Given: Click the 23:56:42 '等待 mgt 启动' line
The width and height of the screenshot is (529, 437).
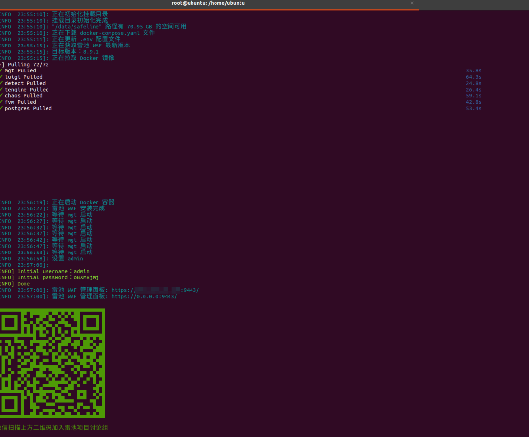Looking at the screenshot, I should coord(46,240).
